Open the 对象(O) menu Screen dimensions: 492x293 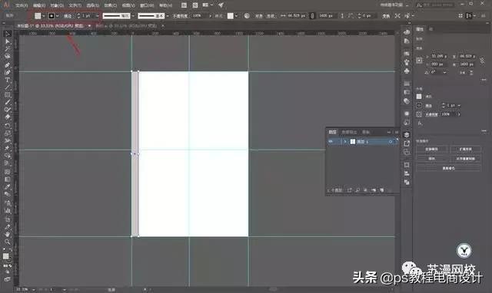57,5
